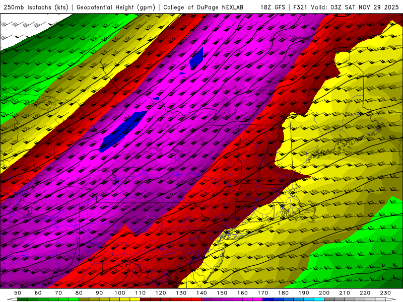This screenshot has height=302, width=403.
Task: Click the 230 label on the color scale
Action: tap(386, 293)
